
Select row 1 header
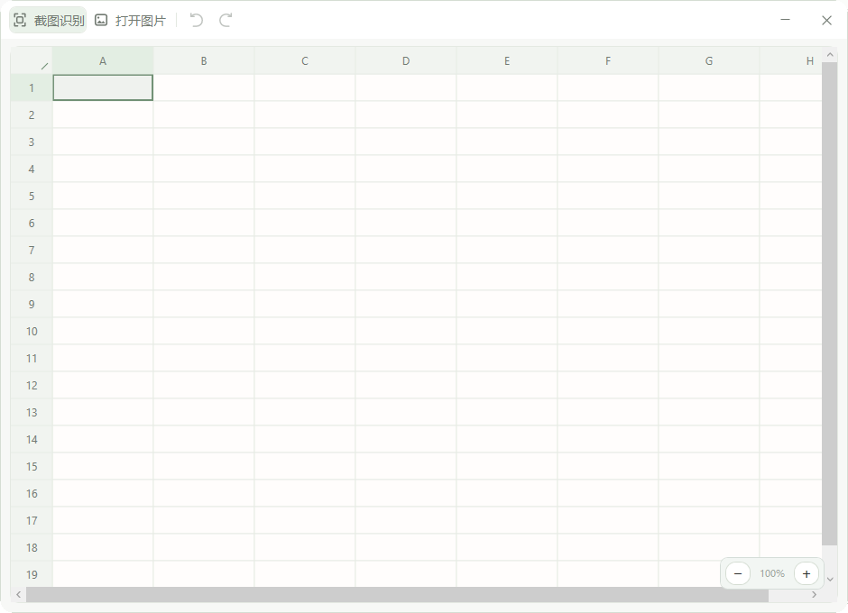point(32,87)
